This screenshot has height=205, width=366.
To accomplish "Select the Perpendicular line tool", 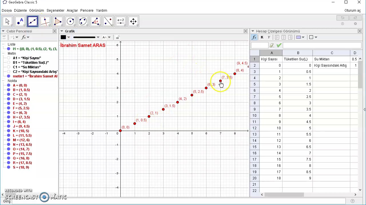I will tap(45, 21).
